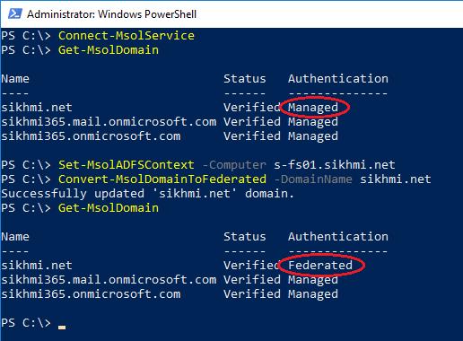
Task: Click the blinking cursor at final prompt
Action: click(x=62, y=328)
